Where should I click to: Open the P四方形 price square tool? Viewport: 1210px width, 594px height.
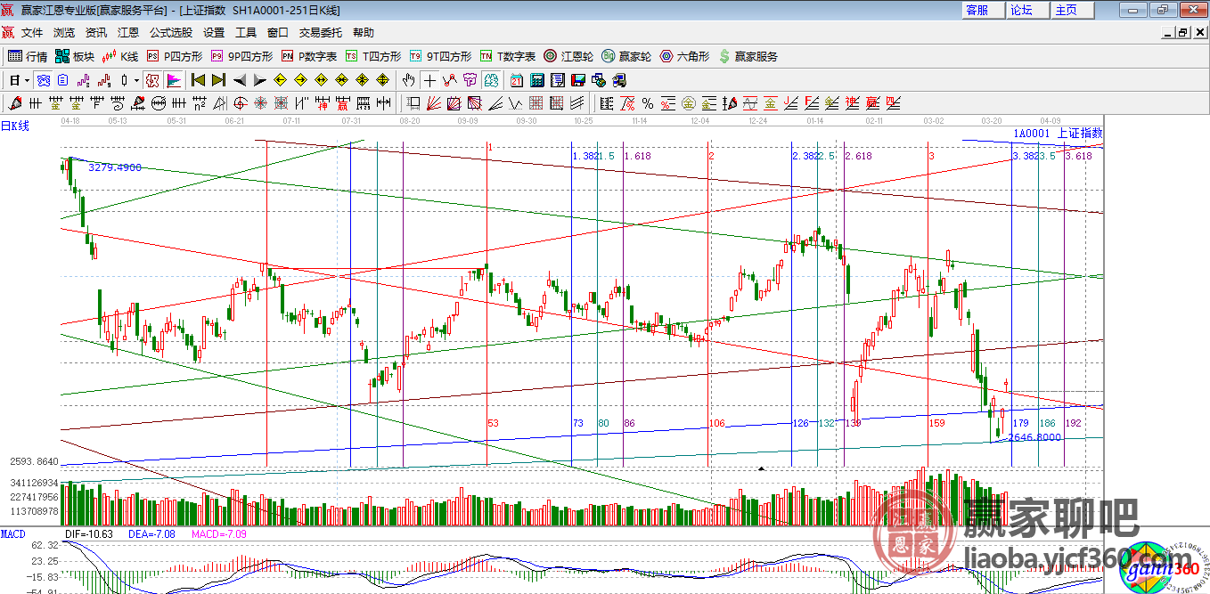(175, 56)
